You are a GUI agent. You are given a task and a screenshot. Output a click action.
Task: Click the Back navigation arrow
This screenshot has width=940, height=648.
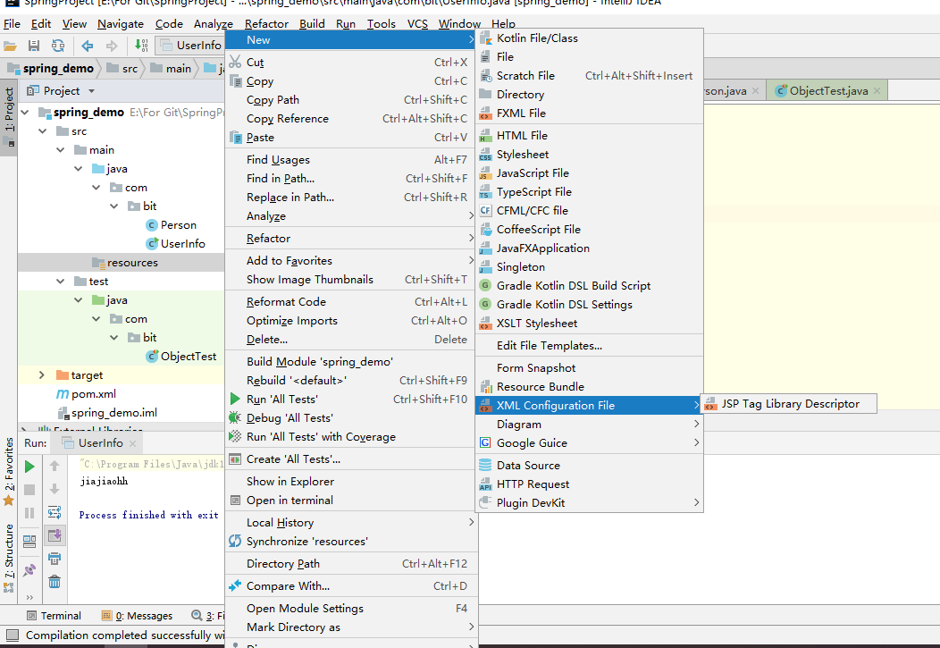coord(88,46)
